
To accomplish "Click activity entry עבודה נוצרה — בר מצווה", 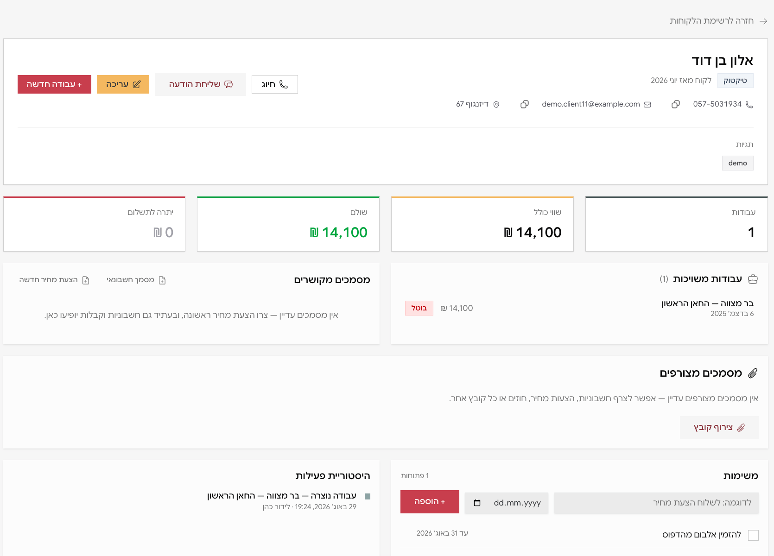I will point(282,496).
